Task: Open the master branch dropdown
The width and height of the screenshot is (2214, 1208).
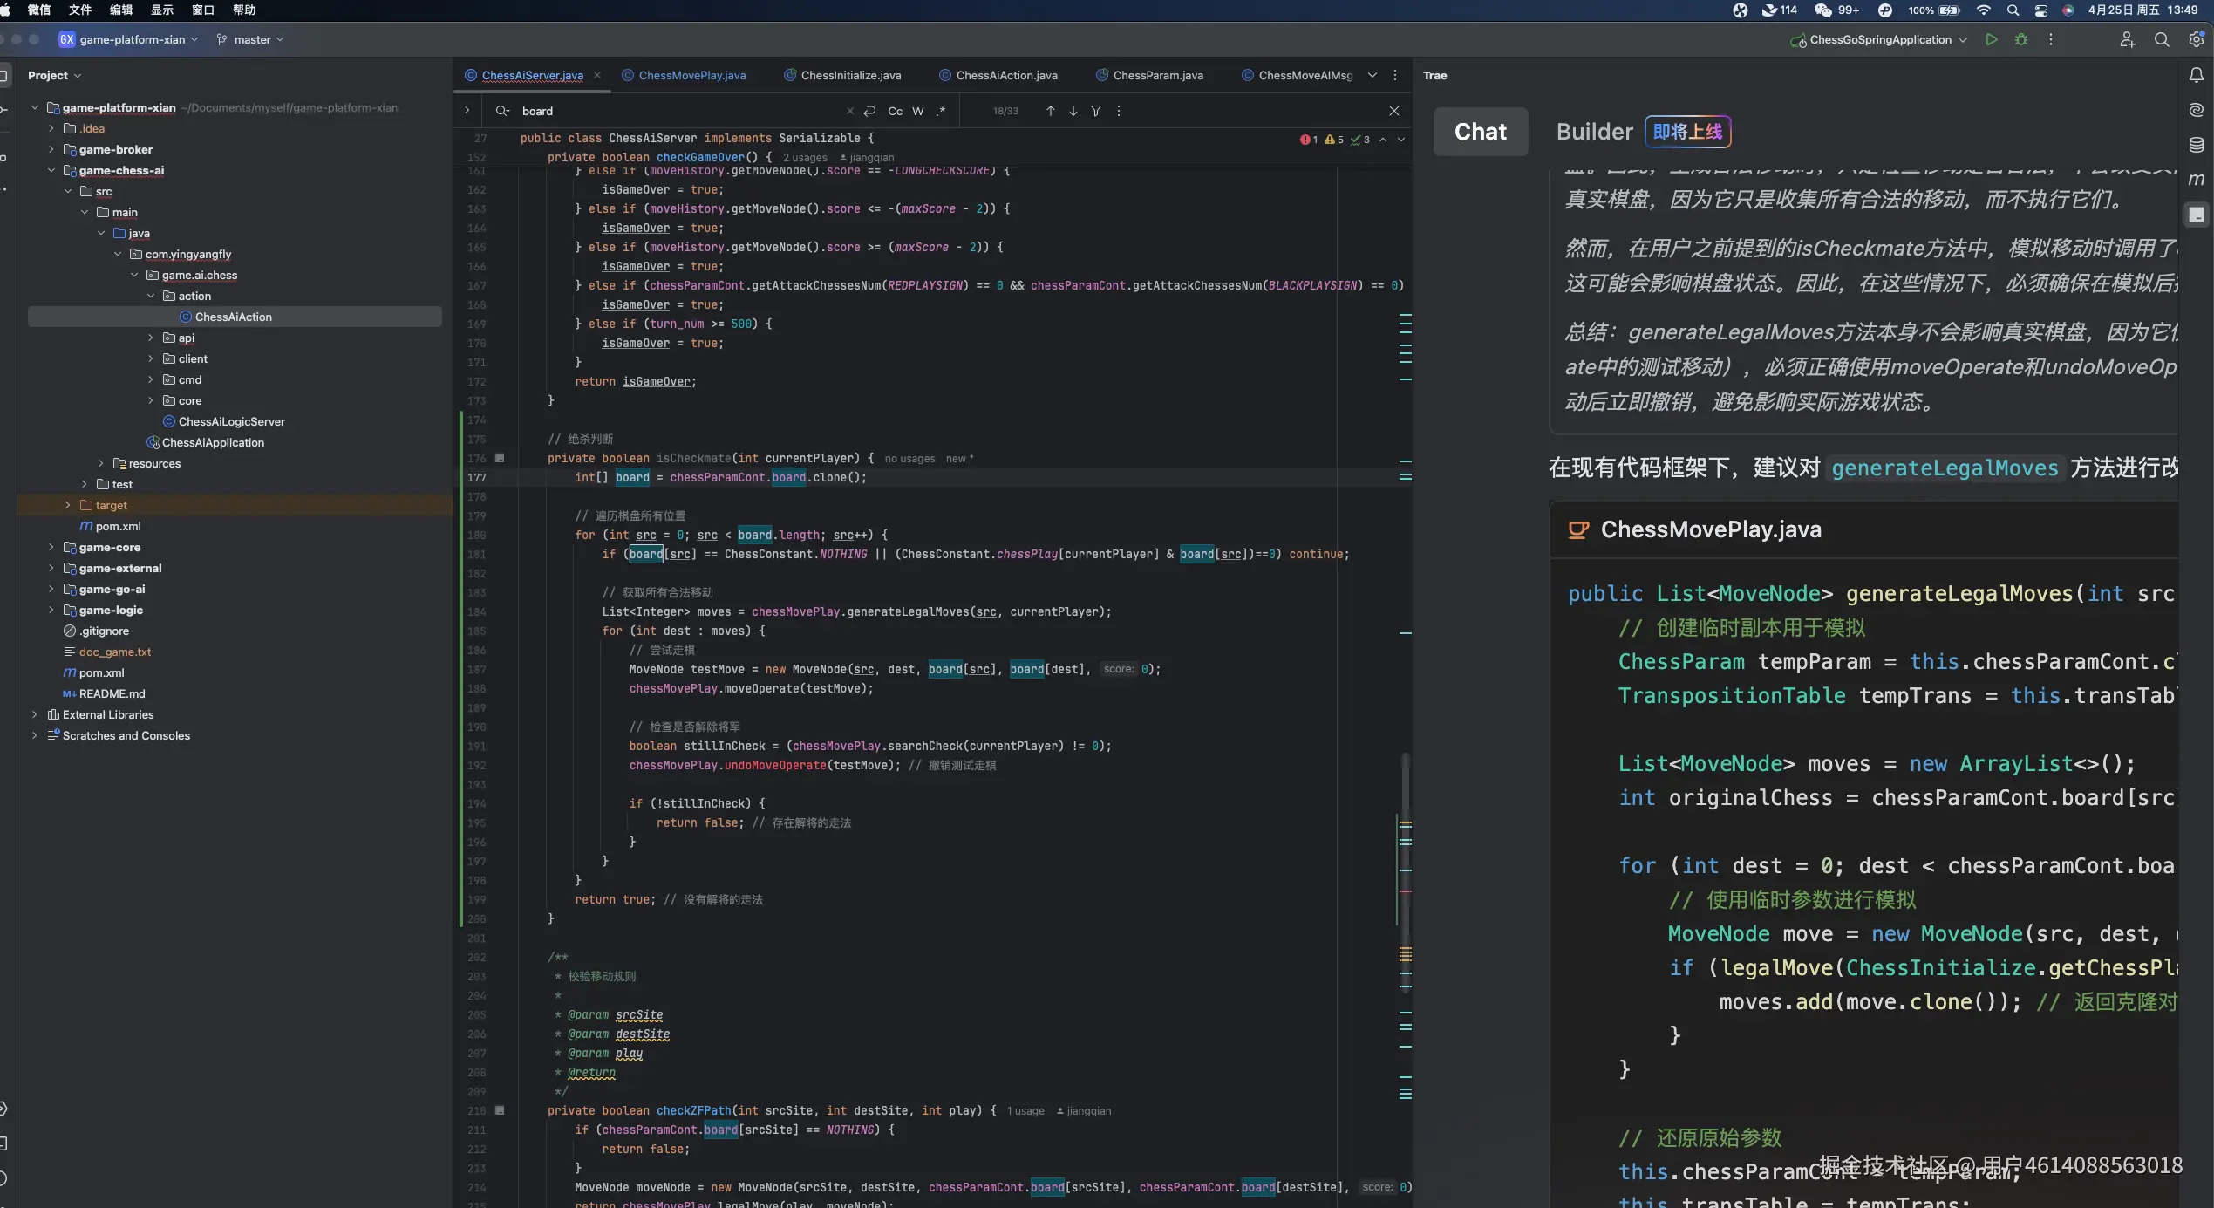Action: point(251,39)
